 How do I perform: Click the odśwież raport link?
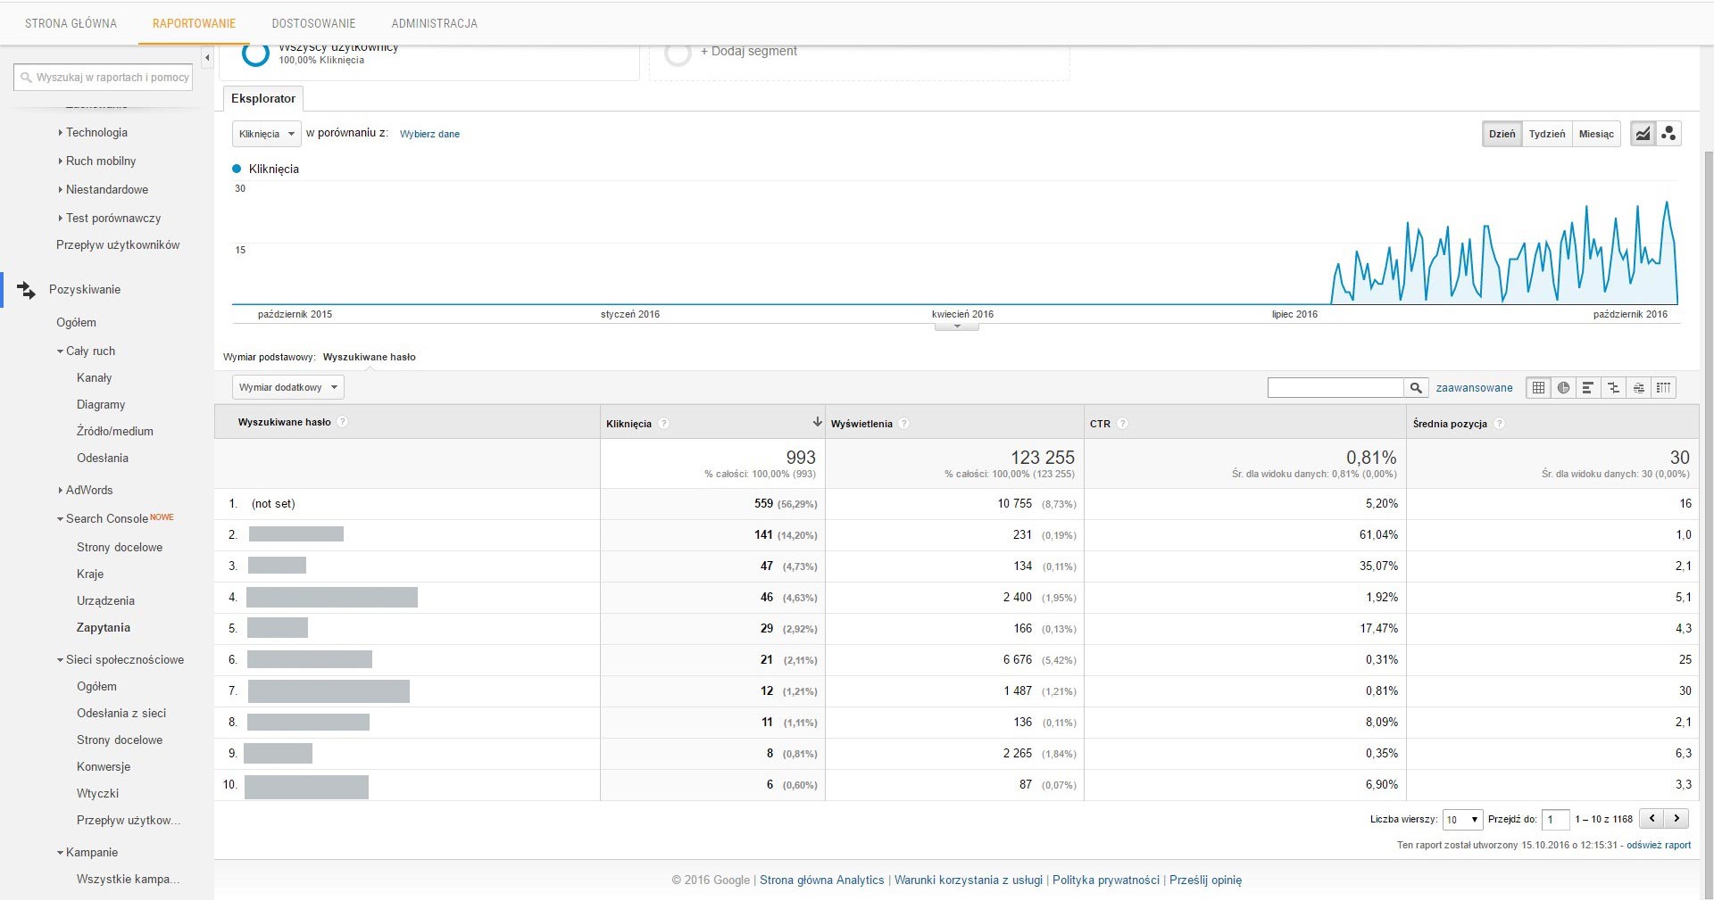coord(1659,845)
